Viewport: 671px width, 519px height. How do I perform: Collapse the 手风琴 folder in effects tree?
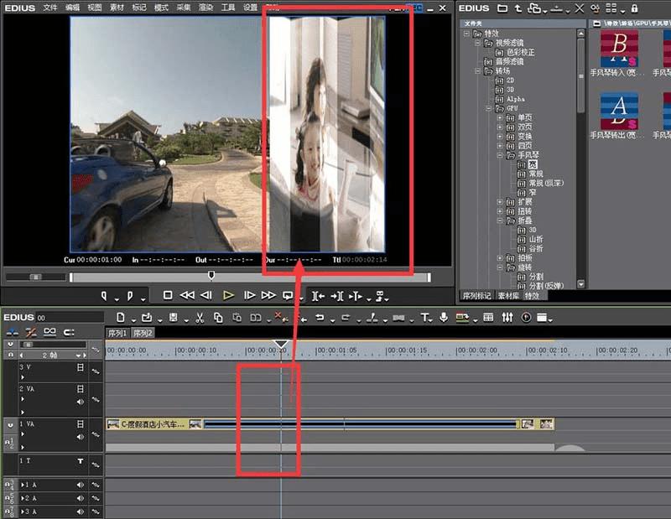[x=500, y=155]
